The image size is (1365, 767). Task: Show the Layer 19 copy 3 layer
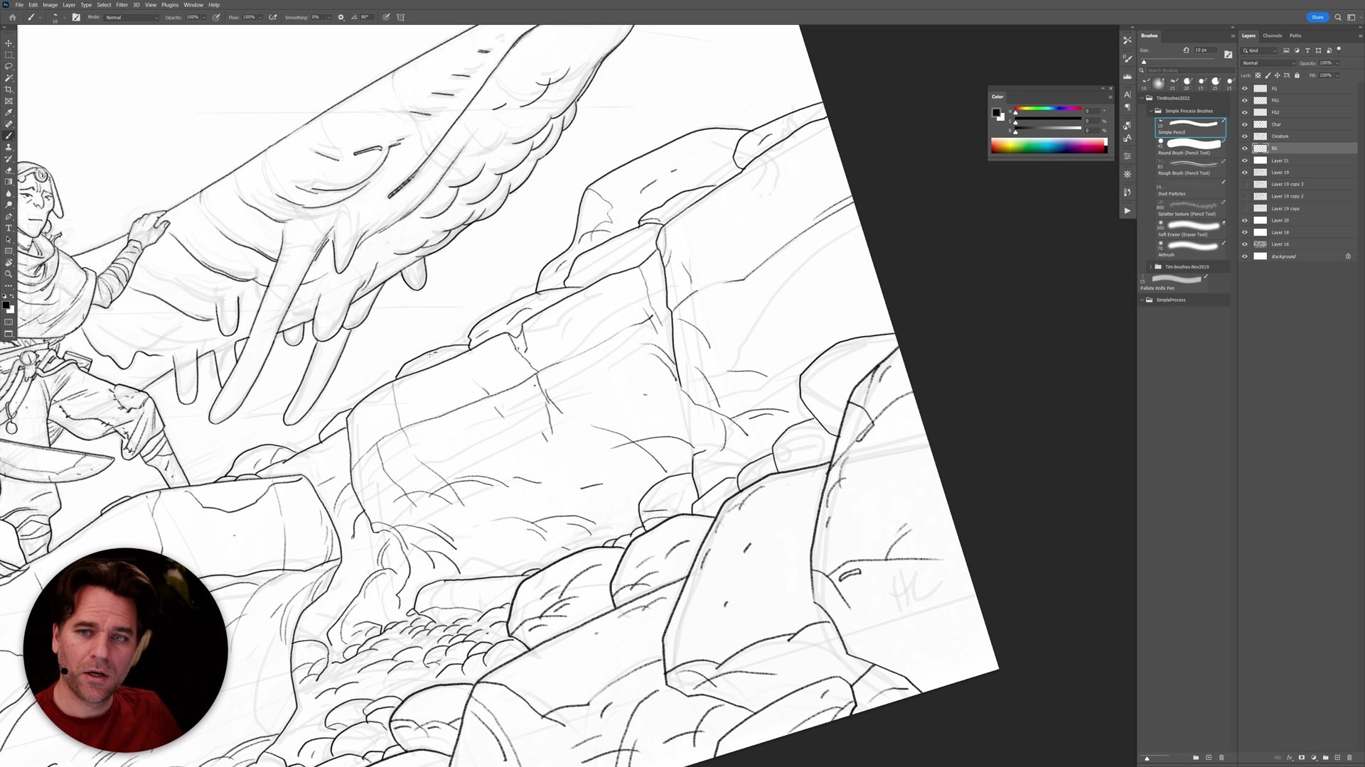pyautogui.click(x=1245, y=184)
